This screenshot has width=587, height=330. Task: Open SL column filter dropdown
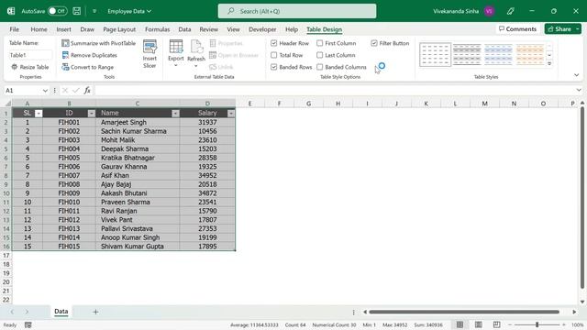[x=39, y=114]
